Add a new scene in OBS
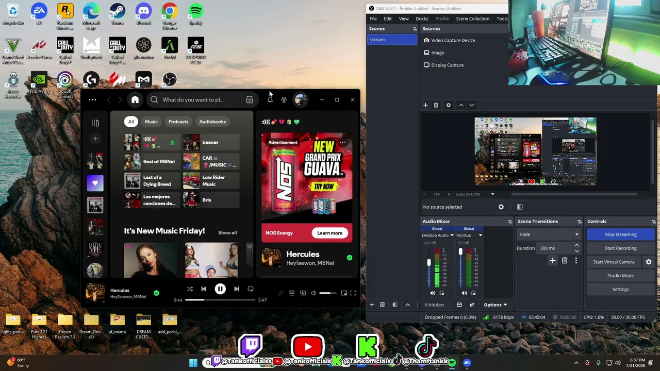Image resolution: width=660 pixels, height=371 pixels. (x=372, y=305)
